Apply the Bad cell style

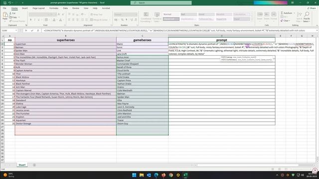(x=188, y=14)
